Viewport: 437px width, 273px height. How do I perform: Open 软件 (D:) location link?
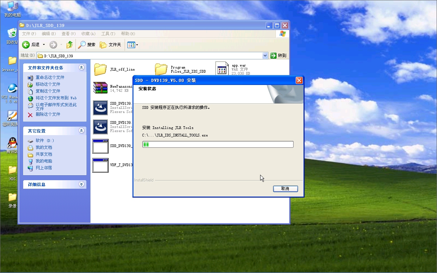point(45,141)
